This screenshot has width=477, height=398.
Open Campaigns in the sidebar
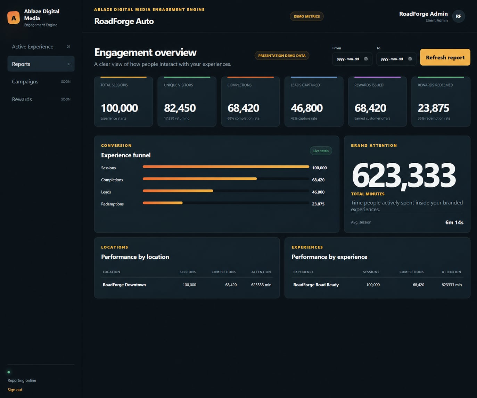tap(41, 82)
